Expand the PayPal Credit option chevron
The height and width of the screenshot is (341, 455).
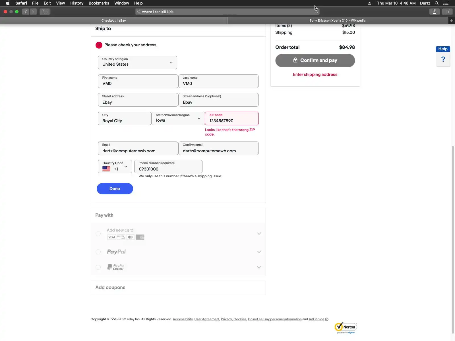pyautogui.click(x=259, y=267)
